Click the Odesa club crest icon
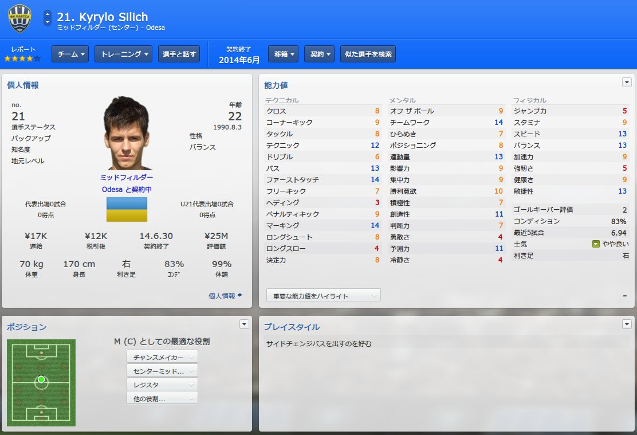 (x=19, y=19)
